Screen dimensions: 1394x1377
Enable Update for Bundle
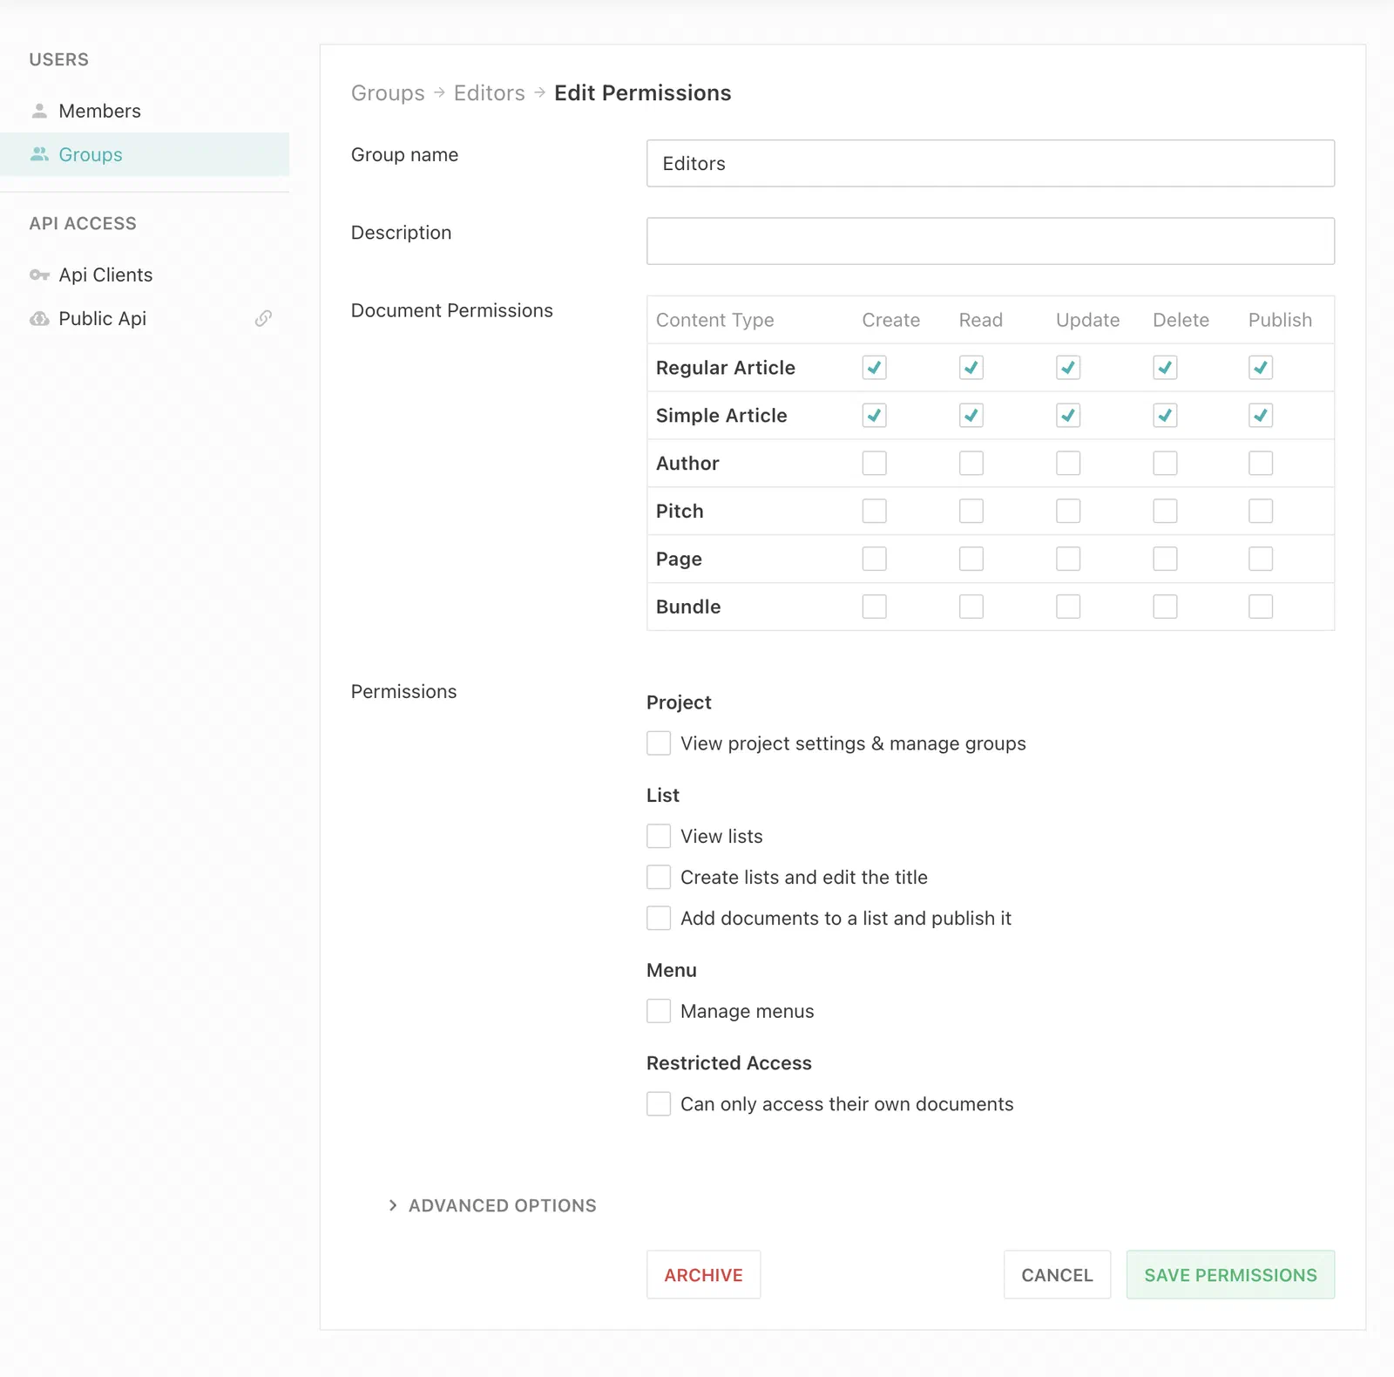pos(1068,607)
